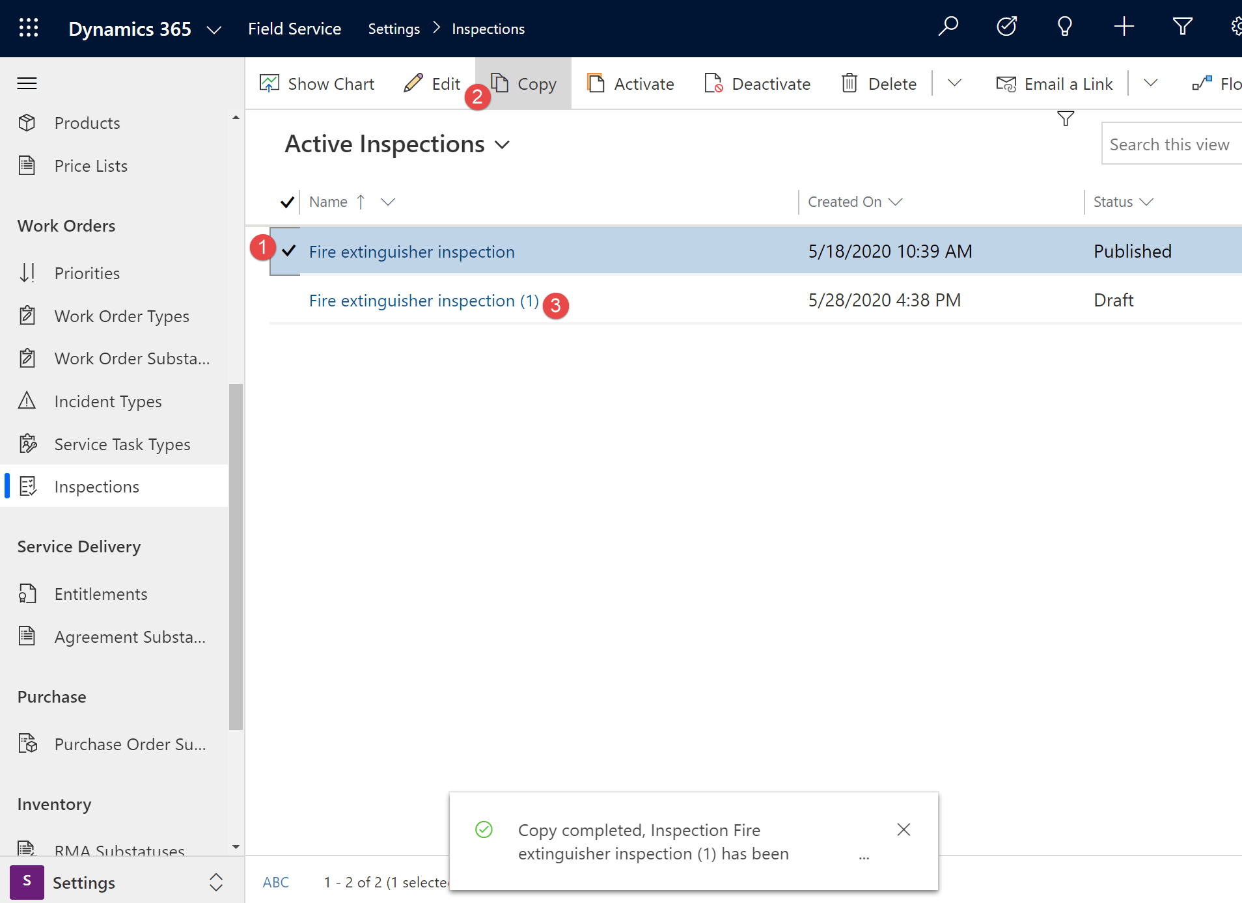
Task: Open advanced find funnel in top bar
Action: 1182,27
